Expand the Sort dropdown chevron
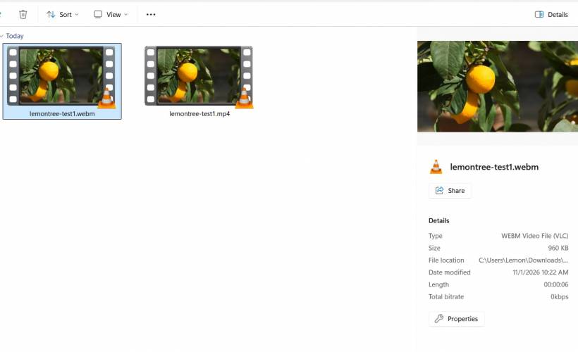Image resolution: width=578 pixels, height=352 pixels. pos(77,15)
